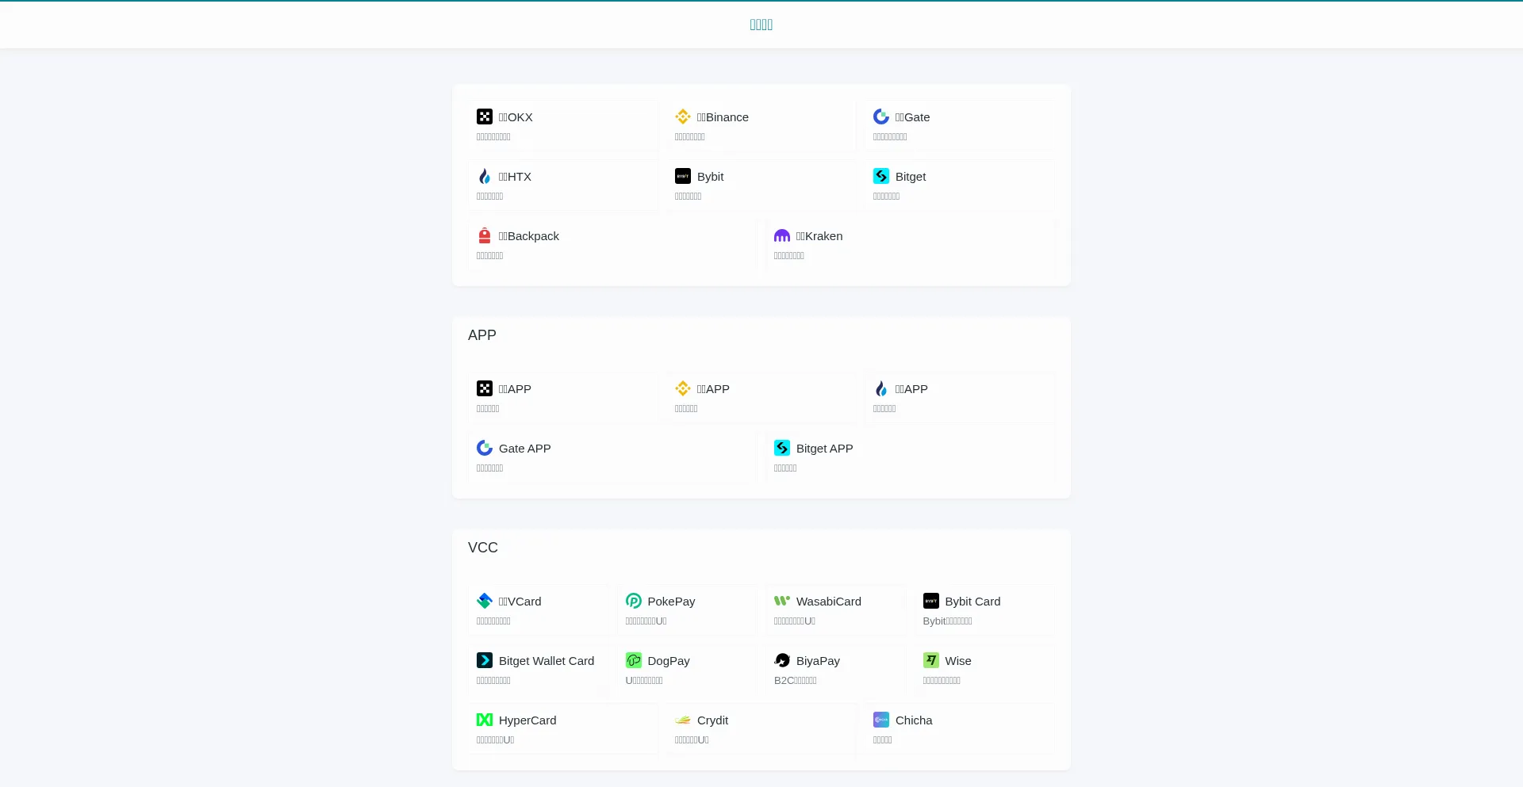Click the OKX icon in APP section

click(484, 388)
